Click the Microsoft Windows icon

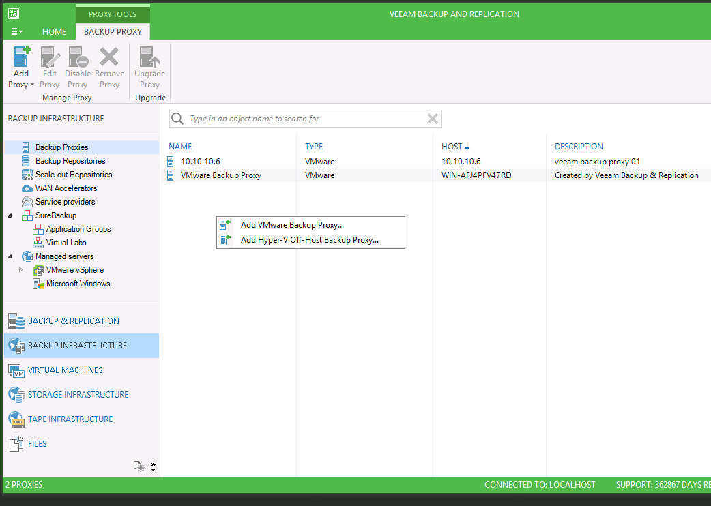coord(38,284)
